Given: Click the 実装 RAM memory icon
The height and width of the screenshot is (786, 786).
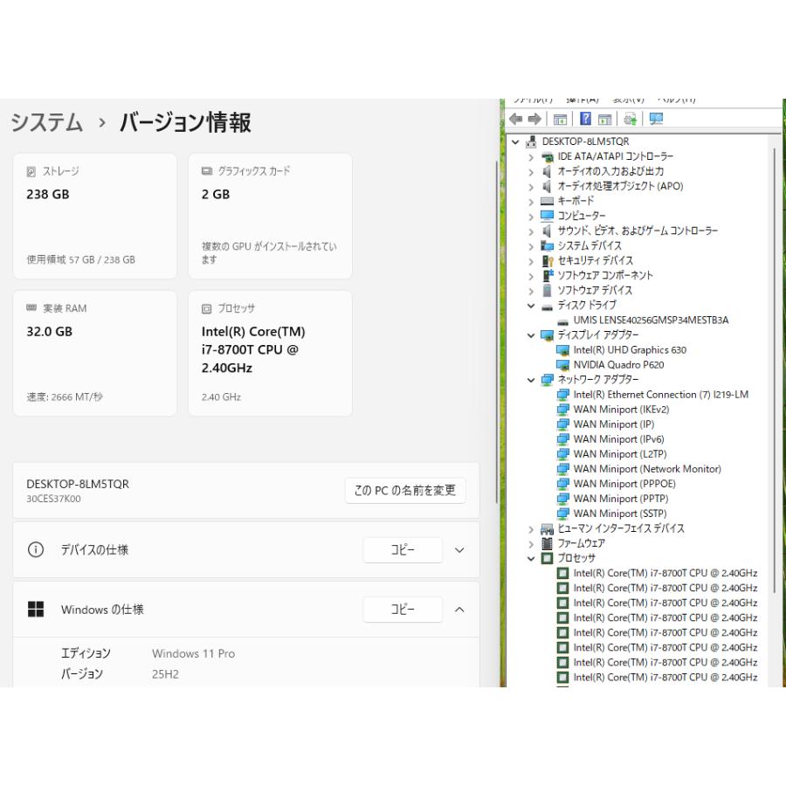Looking at the screenshot, I should point(31,307).
